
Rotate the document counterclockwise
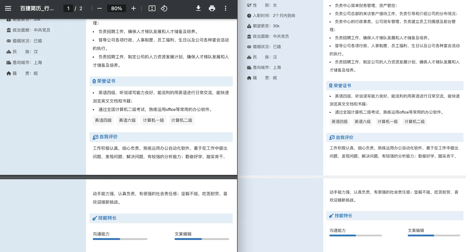point(164,8)
